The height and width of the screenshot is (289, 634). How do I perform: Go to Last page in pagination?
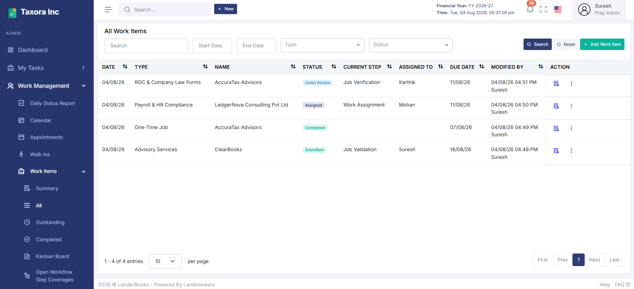click(614, 260)
